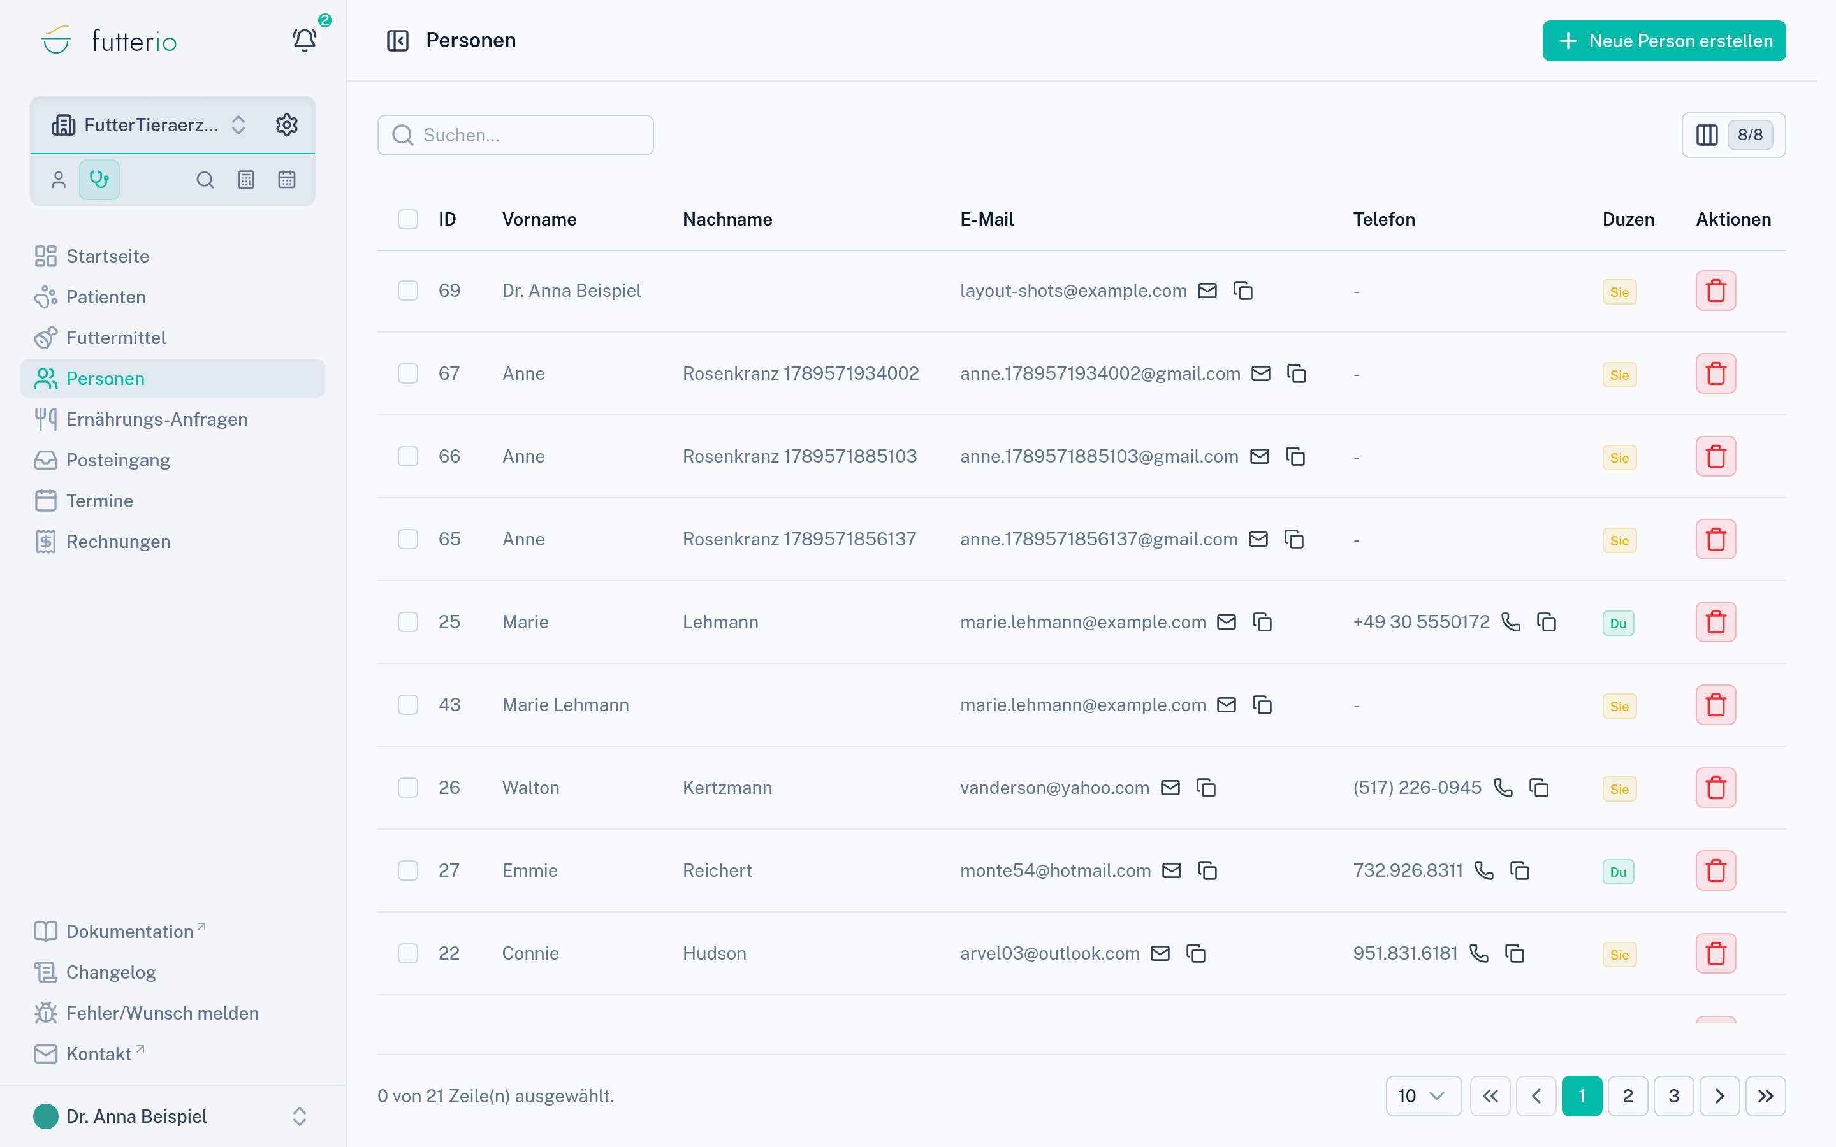Viewport: 1836px width, 1147px height.
Task: Sort by the Nachname column header
Action: point(727,219)
